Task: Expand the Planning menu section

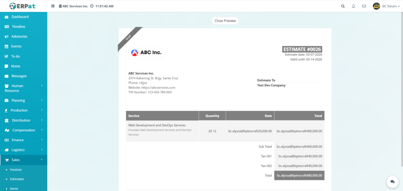Action: point(24,100)
